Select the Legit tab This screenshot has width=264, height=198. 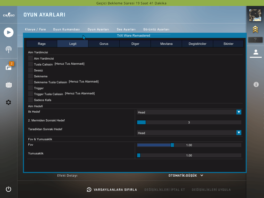coord(73,44)
